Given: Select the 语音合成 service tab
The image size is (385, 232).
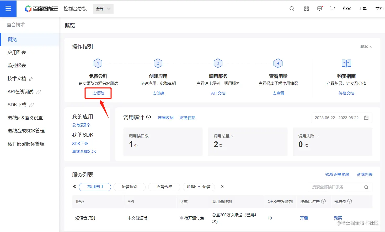Looking at the screenshot, I should pos(164,187).
